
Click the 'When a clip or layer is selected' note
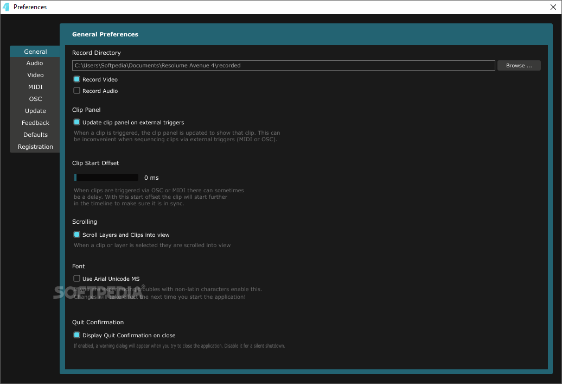[152, 245]
